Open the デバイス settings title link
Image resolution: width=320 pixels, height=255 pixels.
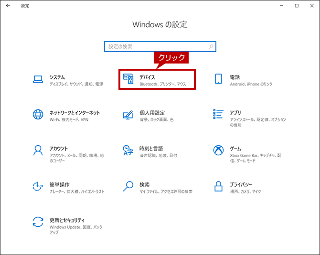click(147, 77)
